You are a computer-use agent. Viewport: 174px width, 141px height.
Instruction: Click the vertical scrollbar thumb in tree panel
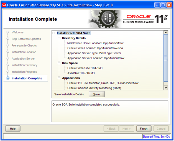point(166,58)
